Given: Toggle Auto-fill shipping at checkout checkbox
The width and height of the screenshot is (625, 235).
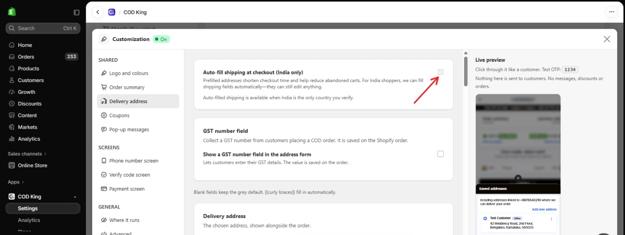Looking at the screenshot, I should [x=440, y=72].
